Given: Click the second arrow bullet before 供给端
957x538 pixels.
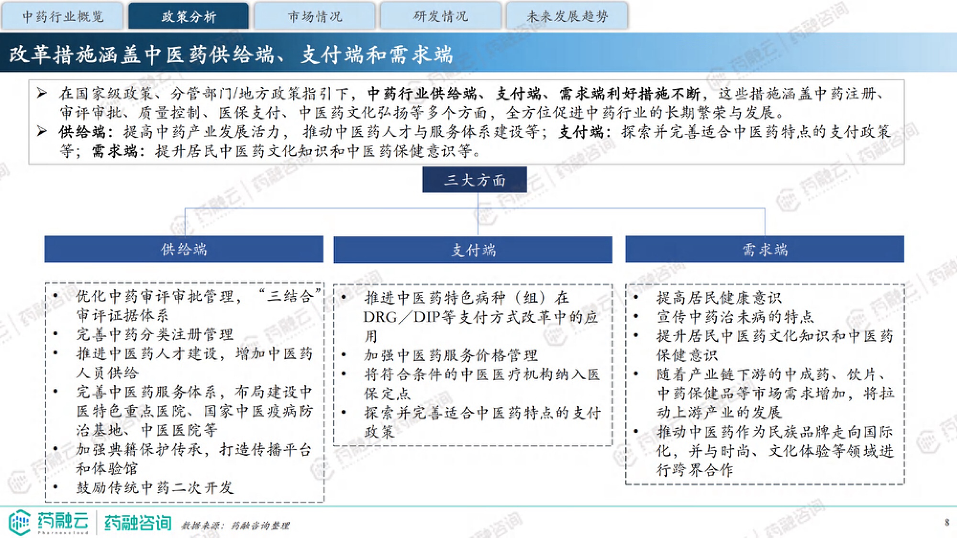Looking at the screenshot, I should point(42,131).
